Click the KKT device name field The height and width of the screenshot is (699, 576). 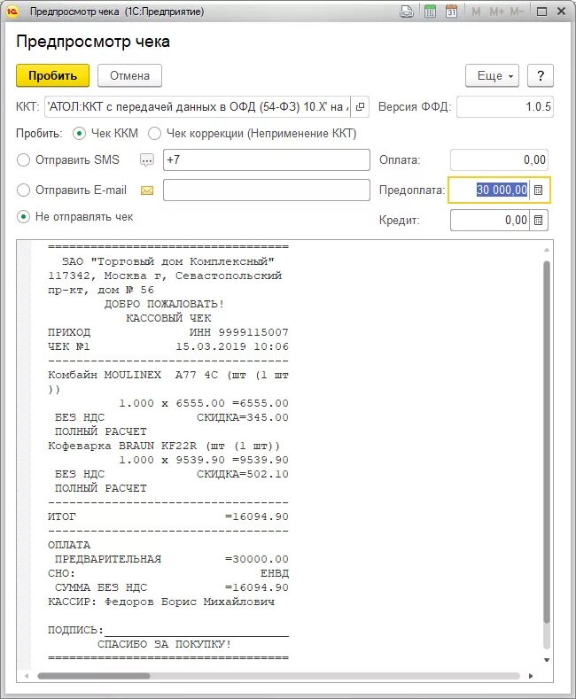pyautogui.click(x=198, y=107)
